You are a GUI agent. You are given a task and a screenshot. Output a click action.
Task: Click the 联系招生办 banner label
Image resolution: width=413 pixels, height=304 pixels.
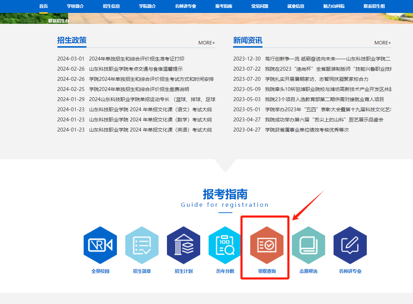coord(58,21)
